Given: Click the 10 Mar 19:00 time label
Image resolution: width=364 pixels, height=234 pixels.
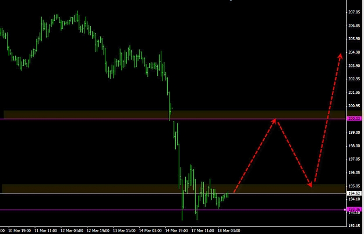Looking at the screenshot, I should click(x=19, y=231).
